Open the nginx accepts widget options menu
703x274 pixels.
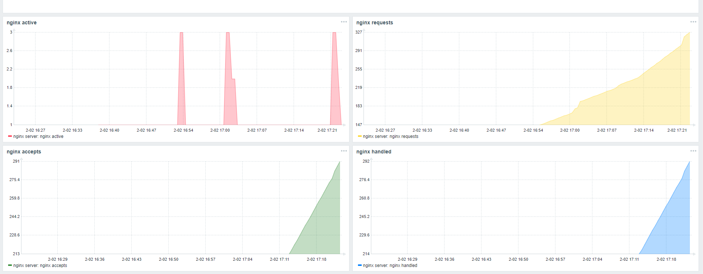(x=344, y=151)
